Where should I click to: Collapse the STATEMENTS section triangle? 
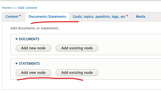16,64
